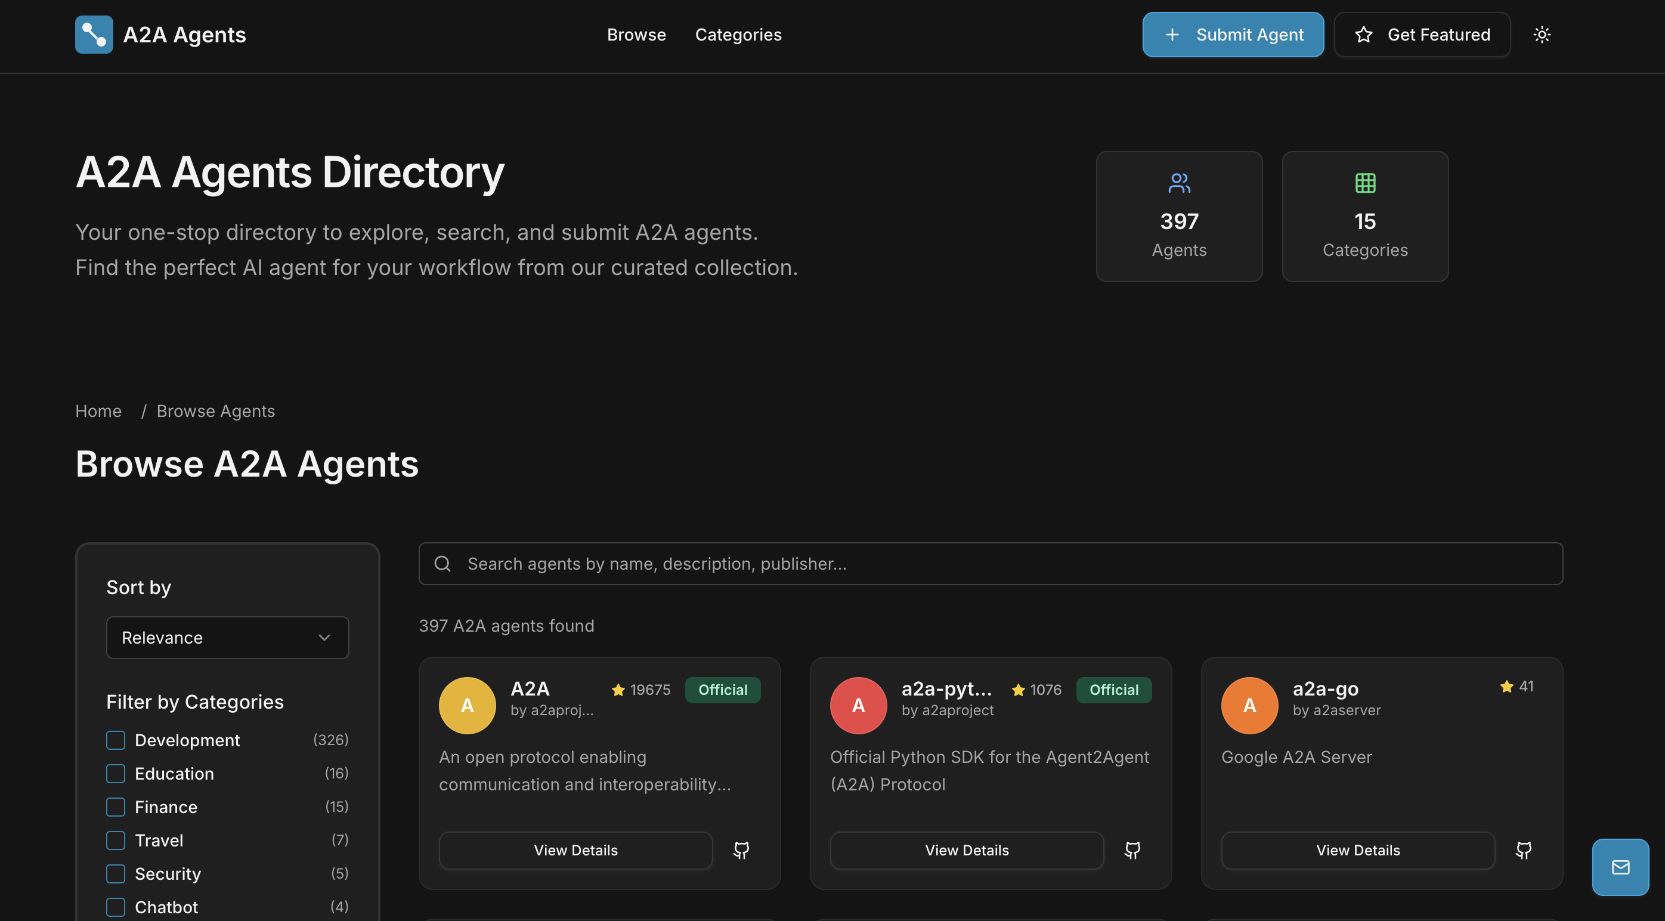Open GitHub link on A2A card
Screen dimensions: 1665x921
[741, 850]
